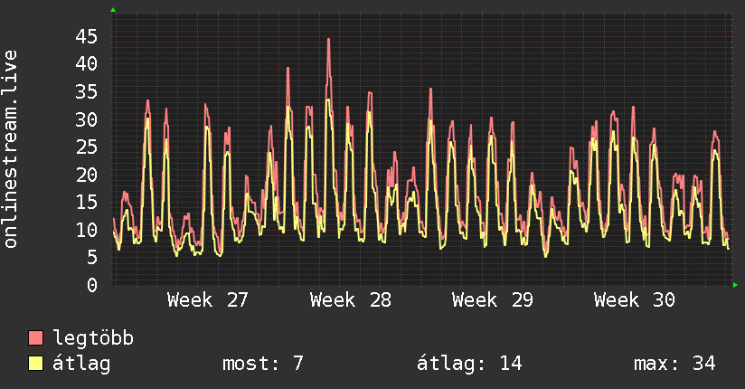Click the 45 value on Y axis

click(87, 36)
